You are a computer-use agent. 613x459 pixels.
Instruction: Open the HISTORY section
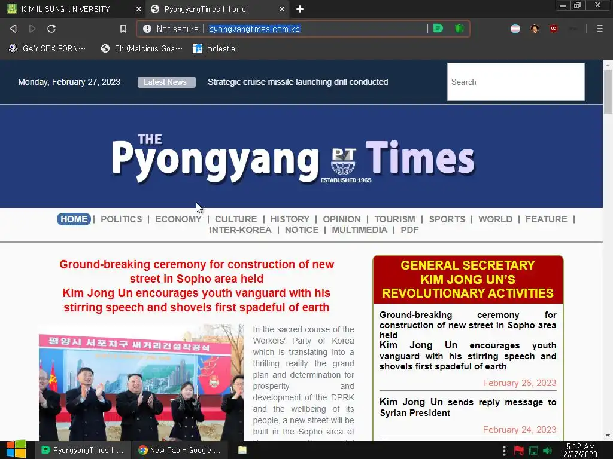(x=290, y=219)
